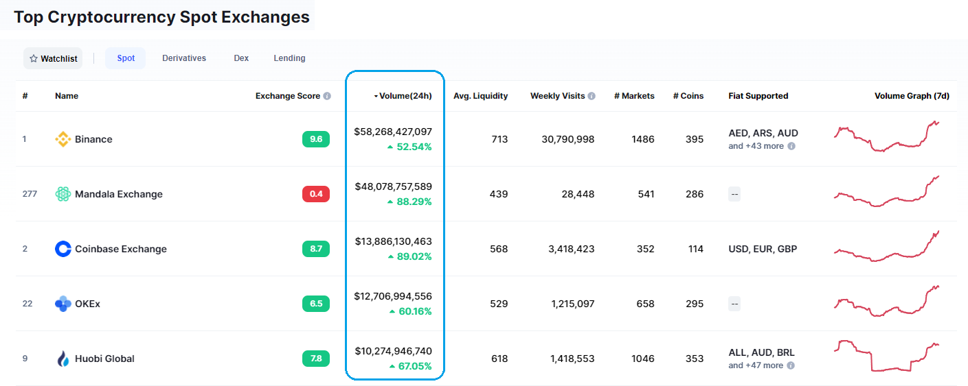Sort the table by # Markets header

coord(634,96)
